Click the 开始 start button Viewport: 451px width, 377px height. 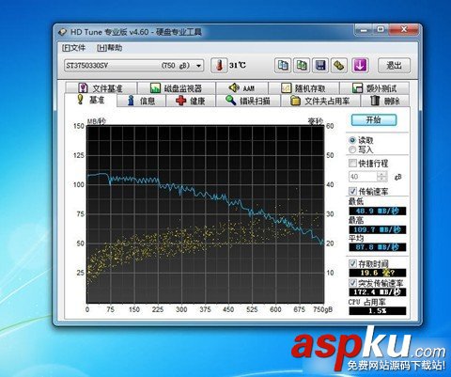(x=374, y=120)
